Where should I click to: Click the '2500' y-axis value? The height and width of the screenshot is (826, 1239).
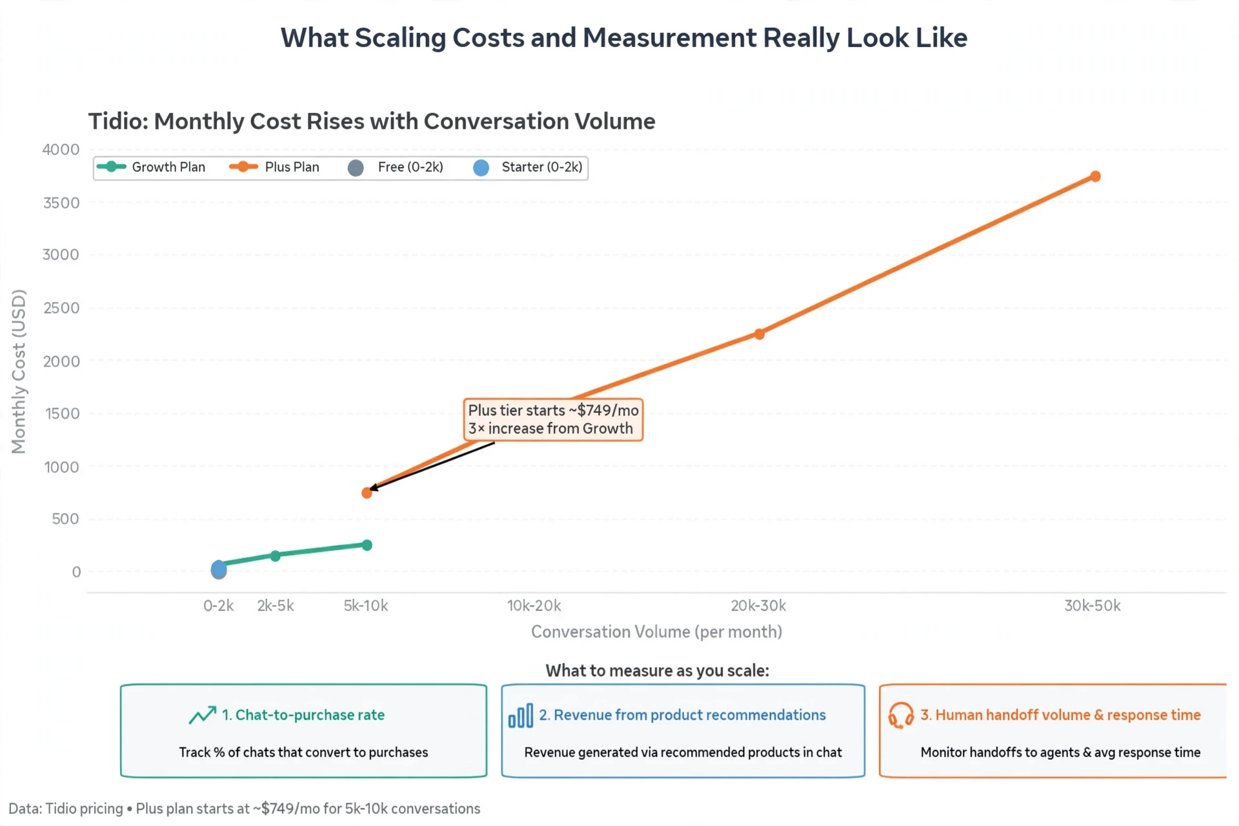[61, 308]
